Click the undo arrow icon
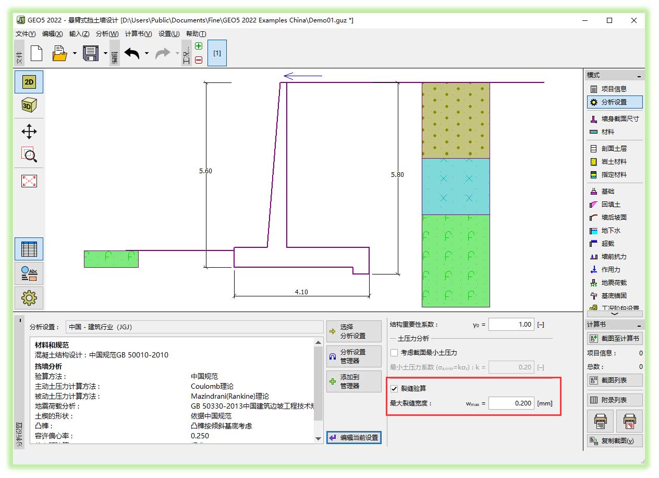Screen dimensions: 659x478 tap(131, 53)
